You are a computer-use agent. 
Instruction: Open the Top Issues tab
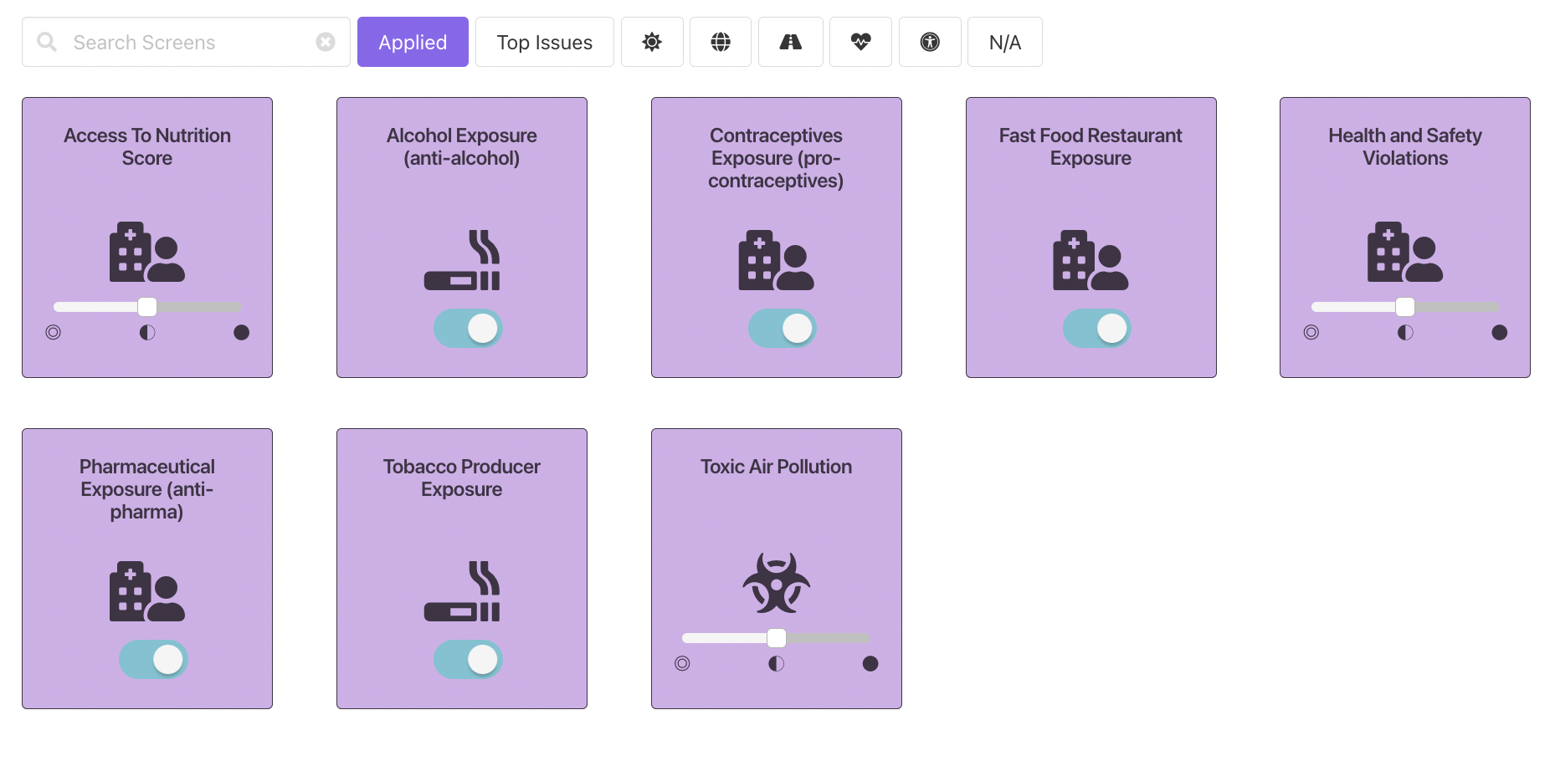tap(545, 42)
